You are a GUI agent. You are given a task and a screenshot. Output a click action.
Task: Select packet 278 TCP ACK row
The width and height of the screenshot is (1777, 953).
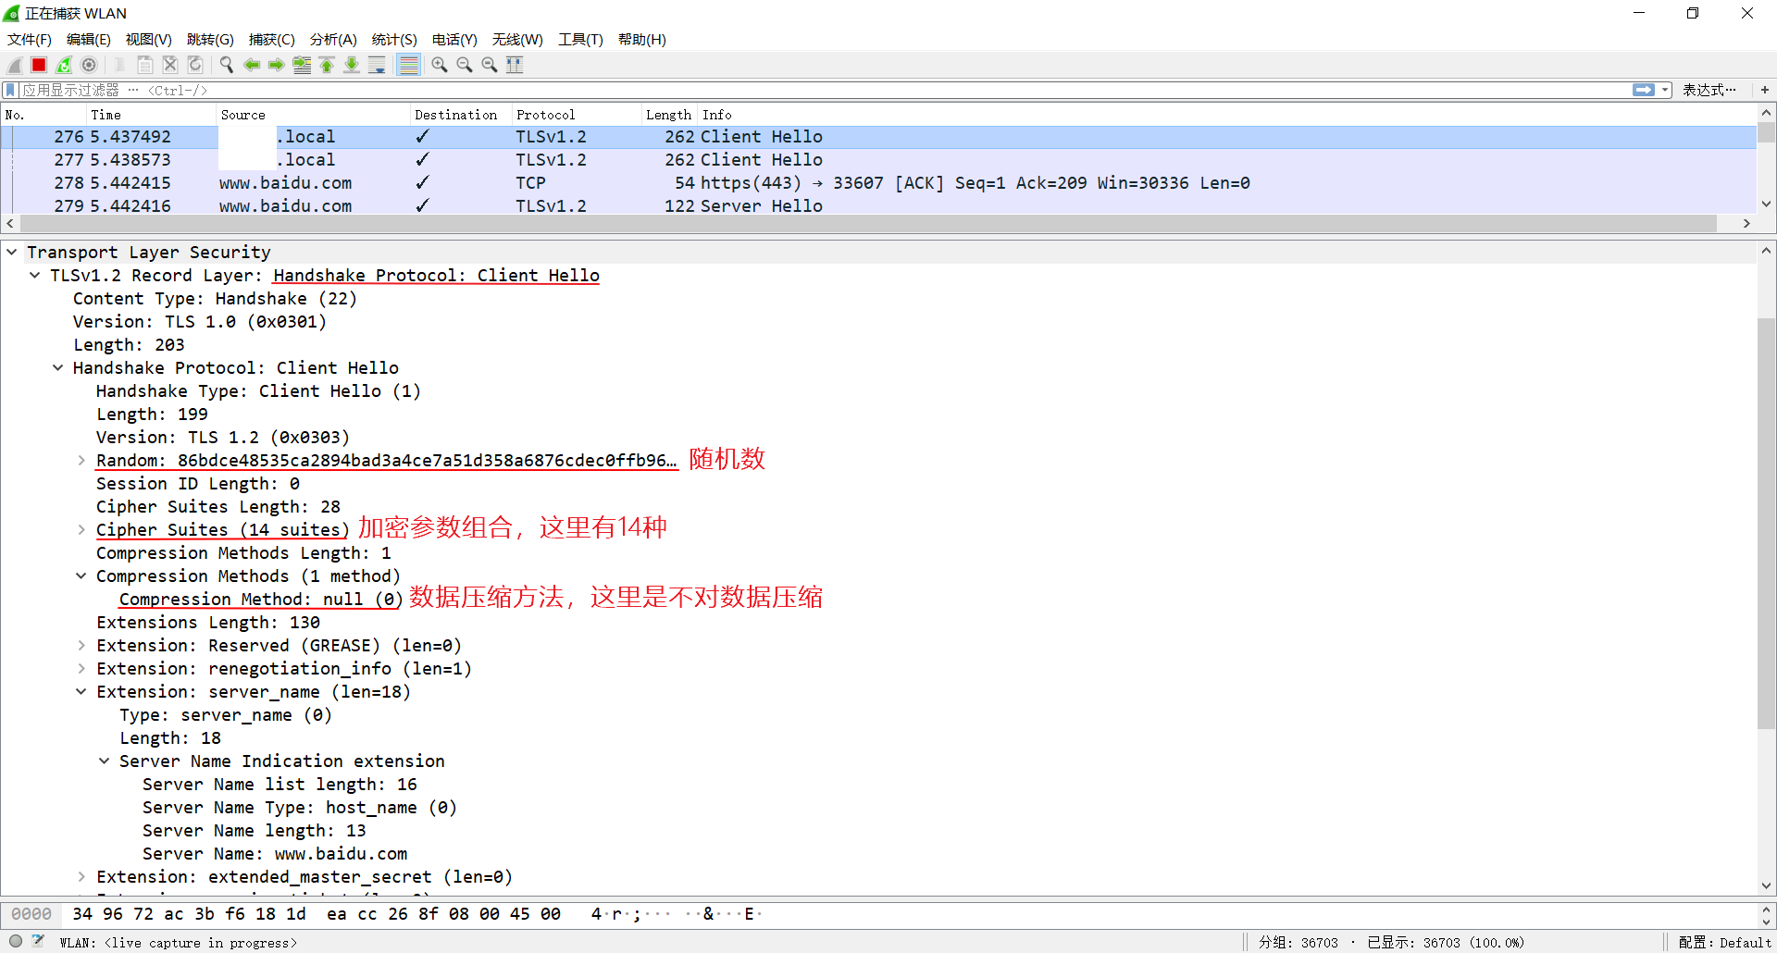pyautogui.click(x=878, y=183)
